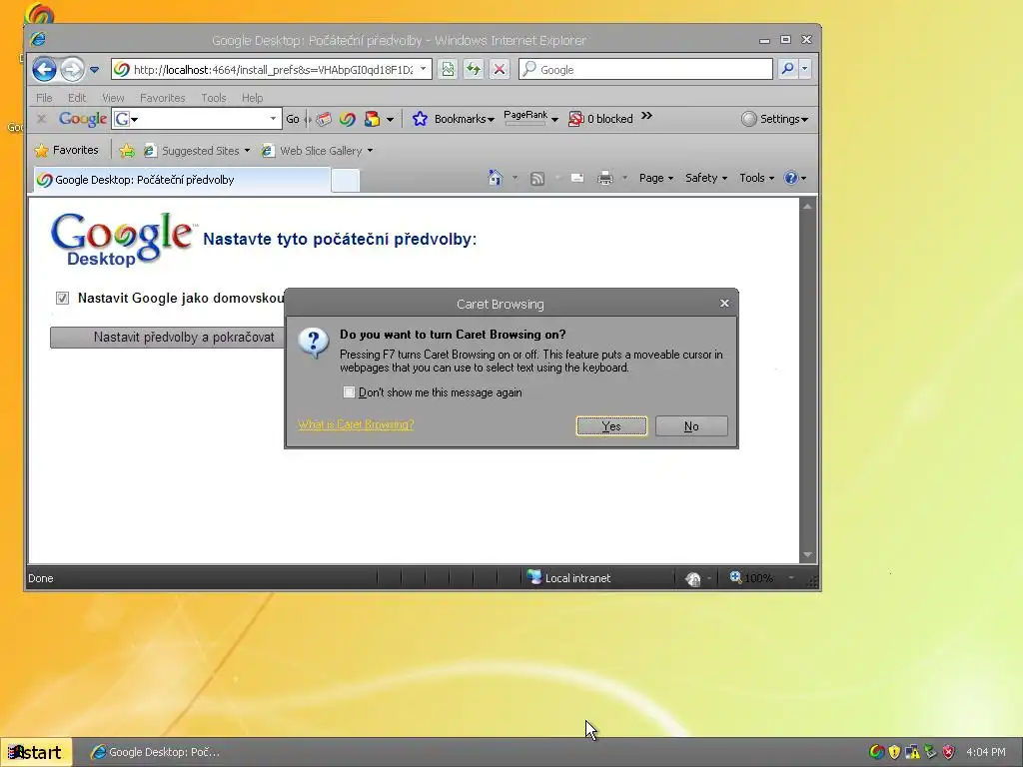Open the Help menu
The height and width of the screenshot is (767, 1023).
253,98
